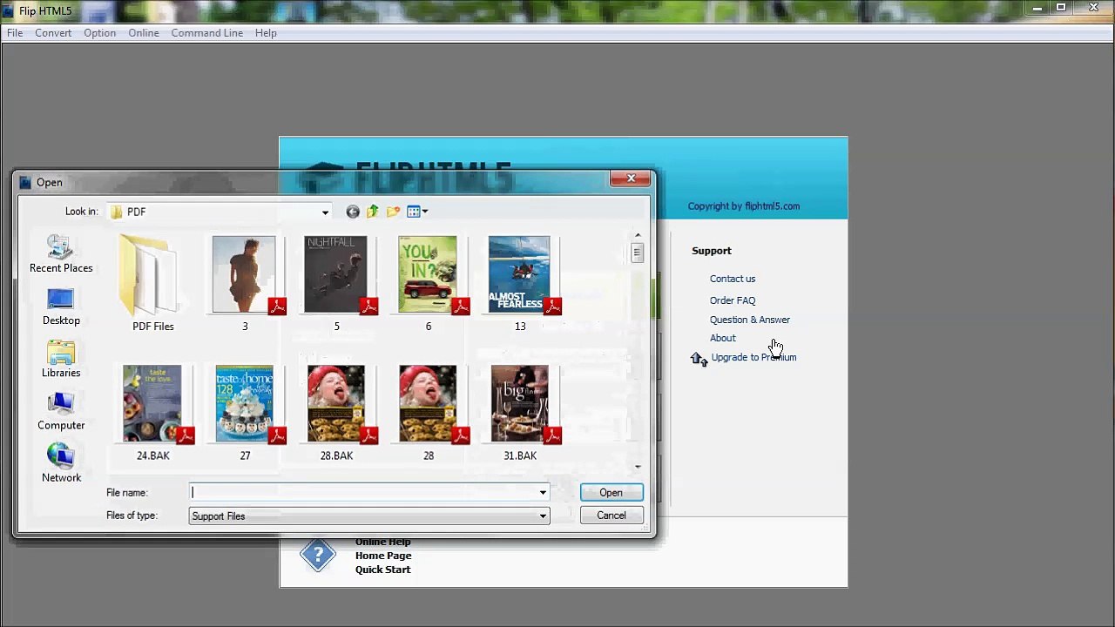Click the Flip HTML5 title bar app icon
The width and height of the screenshot is (1115, 627).
point(8,10)
